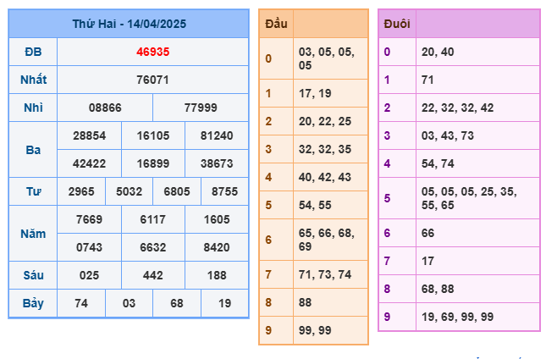Screen dimensions: 546x359
Task: Click the Nhì row label
Action: click(x=33, y=108)
